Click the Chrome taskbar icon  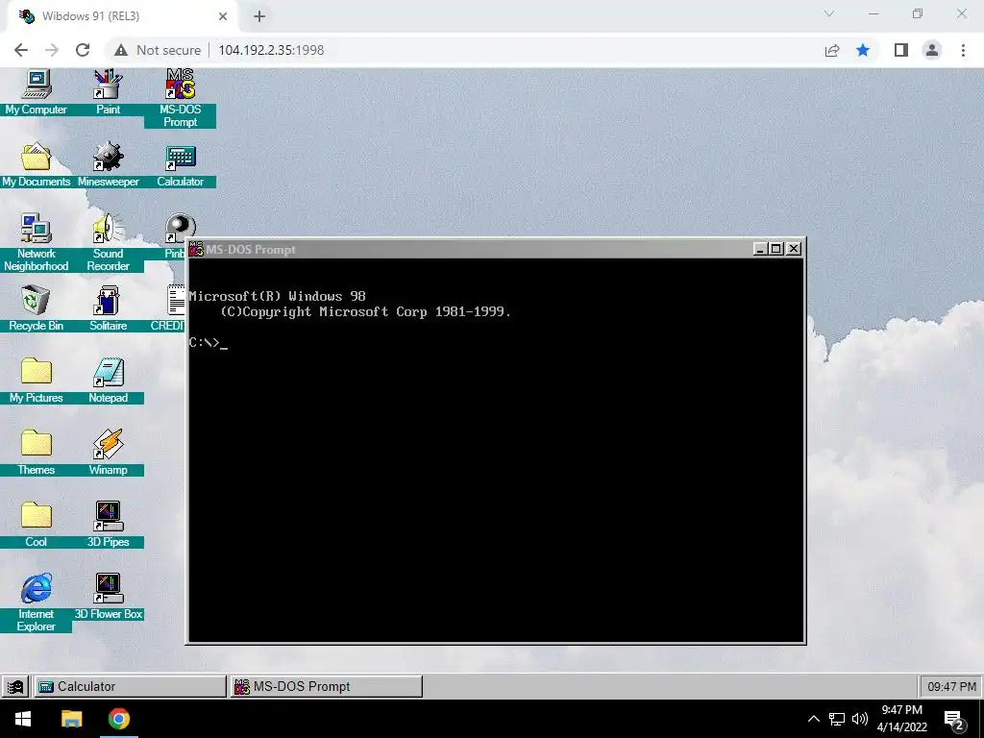pos(118,719)
